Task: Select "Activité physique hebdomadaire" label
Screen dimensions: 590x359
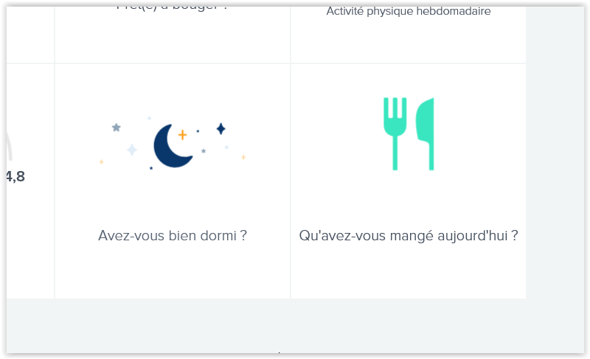Action: click(x=409, y=11)
